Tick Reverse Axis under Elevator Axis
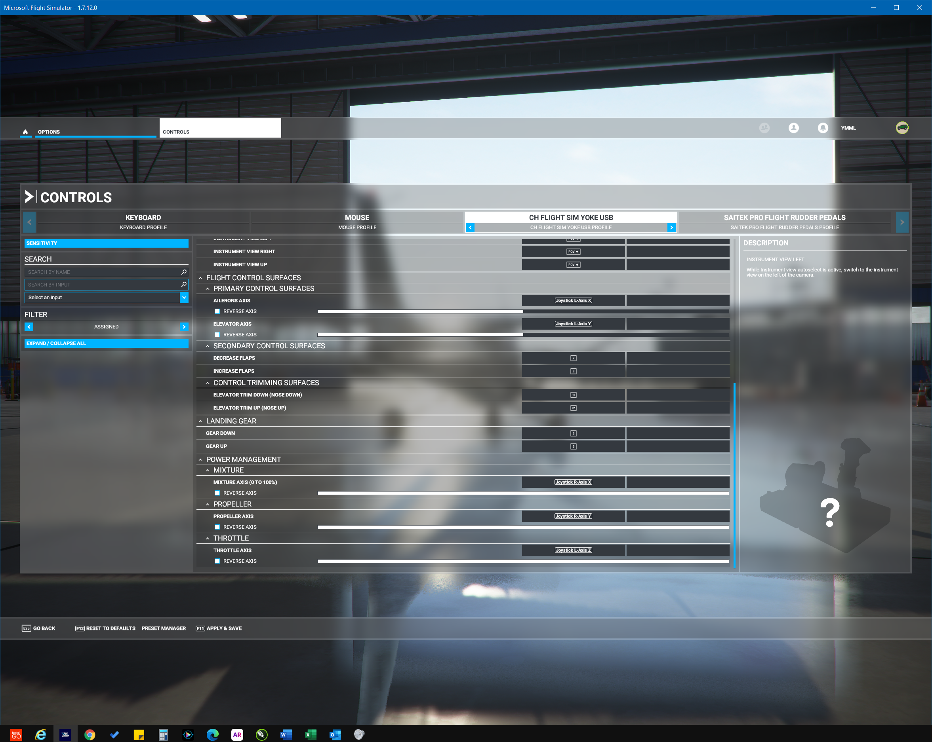 pos(217,334)
